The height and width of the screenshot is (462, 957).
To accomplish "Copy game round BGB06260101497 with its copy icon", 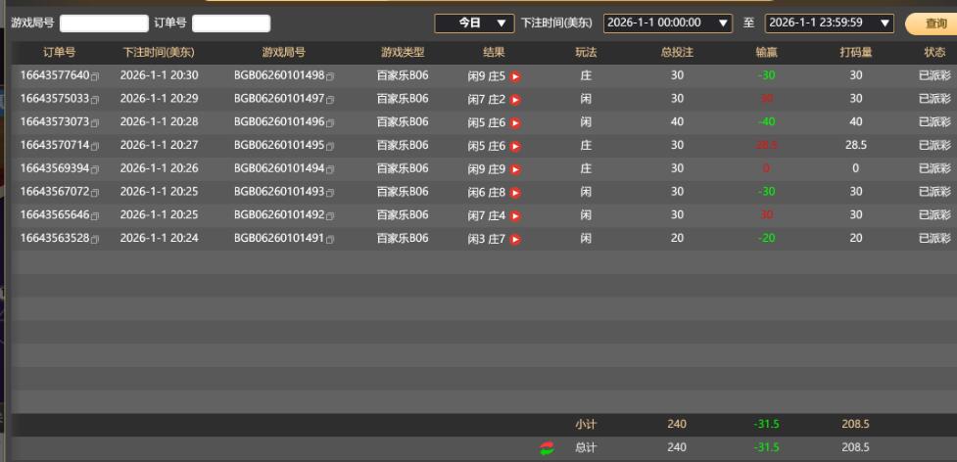I will (x=330, y=100).
